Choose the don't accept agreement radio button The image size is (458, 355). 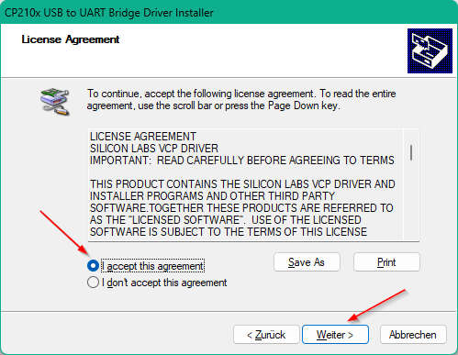point(93,283)
